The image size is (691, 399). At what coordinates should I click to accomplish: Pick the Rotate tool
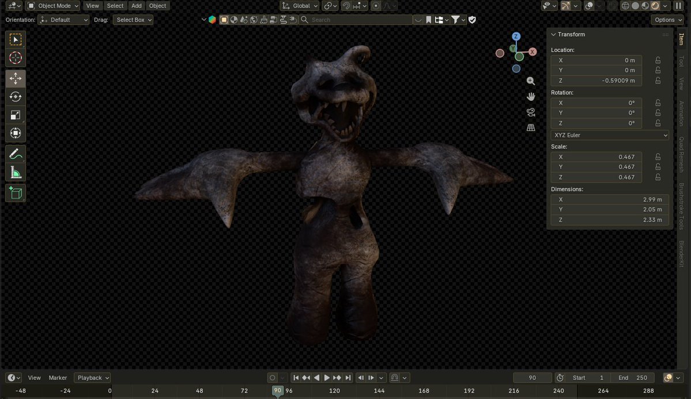point(16,97)
